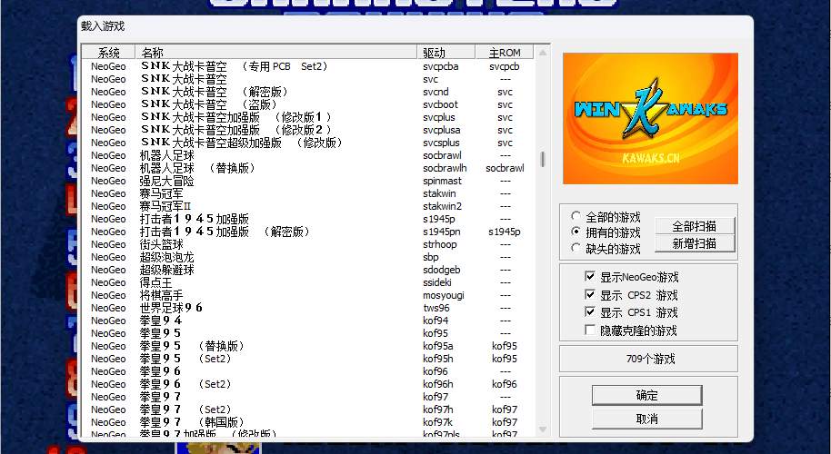The height and width of the screenshot is (454, 831).
Task: Click the 系统 column header
Action: [x=108, y=53]
